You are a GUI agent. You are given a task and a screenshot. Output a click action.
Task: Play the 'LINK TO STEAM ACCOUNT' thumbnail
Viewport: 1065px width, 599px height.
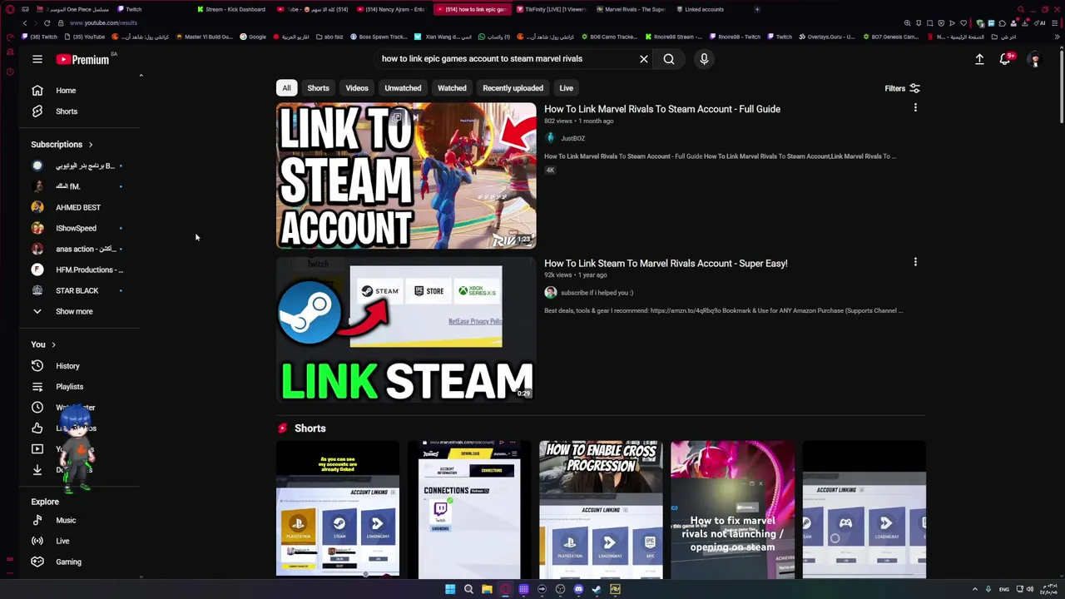pyautogui.click(x=406, y=176)
